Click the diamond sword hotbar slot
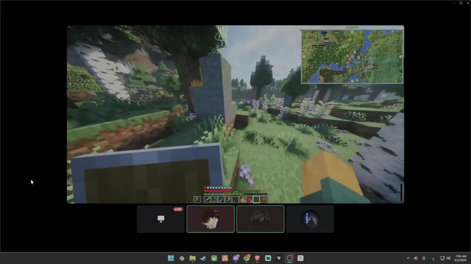 tap(208, 199)
